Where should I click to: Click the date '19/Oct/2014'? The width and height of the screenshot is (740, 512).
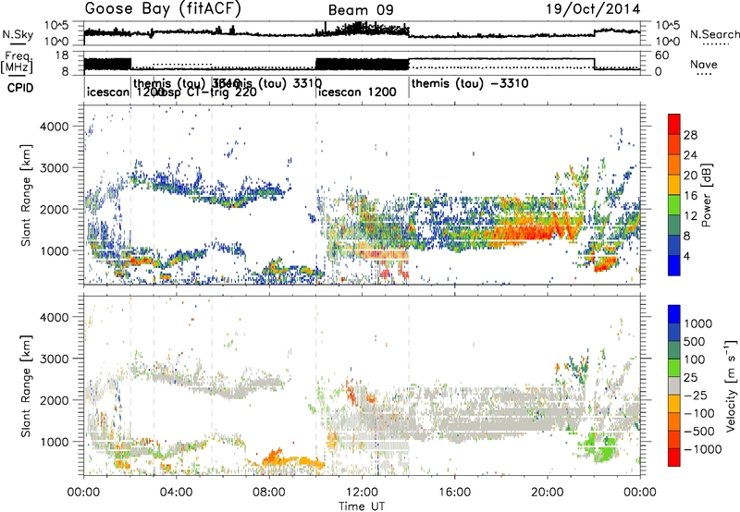(593, 9)
